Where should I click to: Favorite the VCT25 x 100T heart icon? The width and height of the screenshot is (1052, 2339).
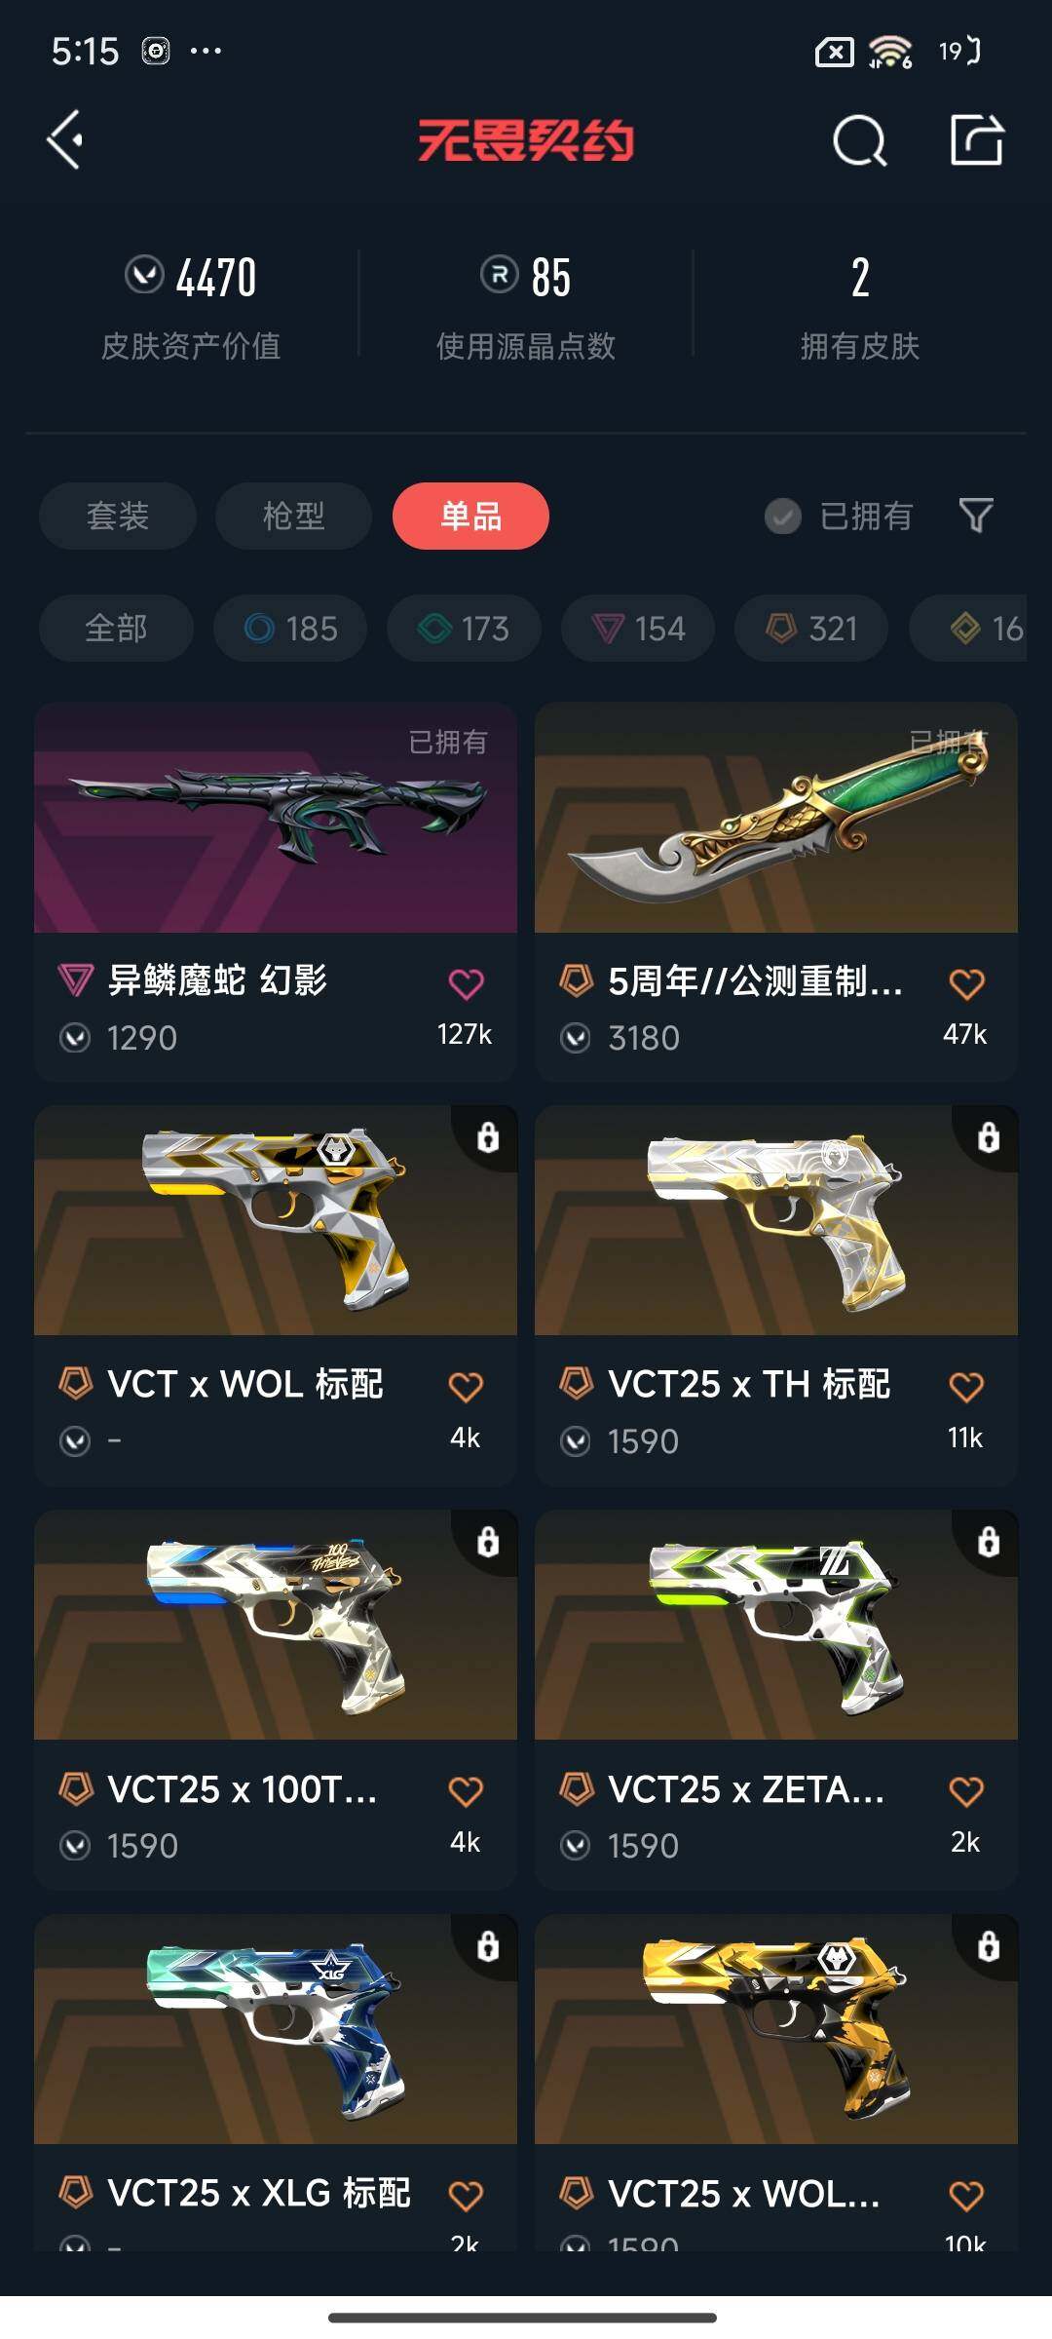(x=466, y=1790)
